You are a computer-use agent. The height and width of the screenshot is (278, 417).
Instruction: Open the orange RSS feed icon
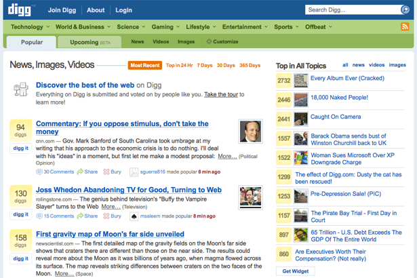coord(405,26)
